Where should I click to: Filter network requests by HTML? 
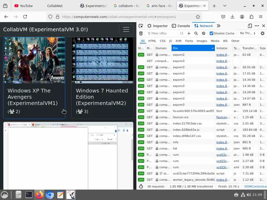[152, 41]
